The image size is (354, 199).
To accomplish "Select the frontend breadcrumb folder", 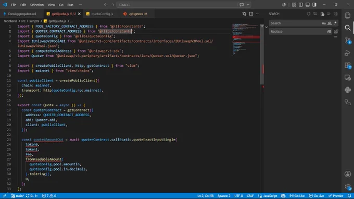I will (x=10, y=21).
